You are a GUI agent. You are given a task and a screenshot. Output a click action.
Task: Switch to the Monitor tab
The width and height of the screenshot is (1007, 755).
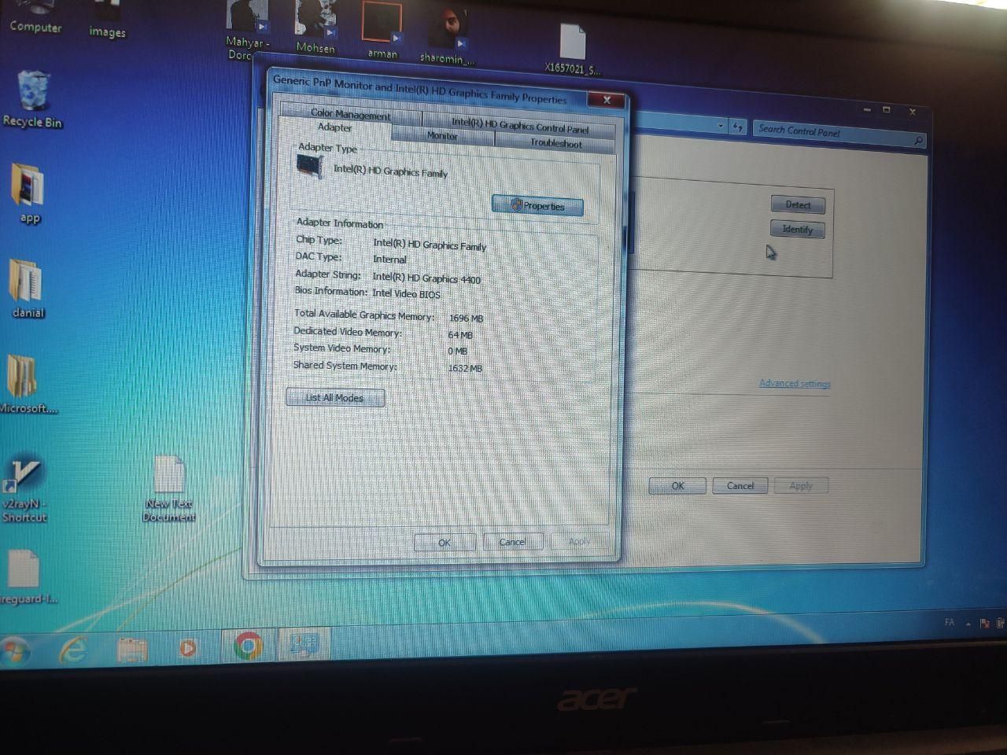click(x=441, y=136)
